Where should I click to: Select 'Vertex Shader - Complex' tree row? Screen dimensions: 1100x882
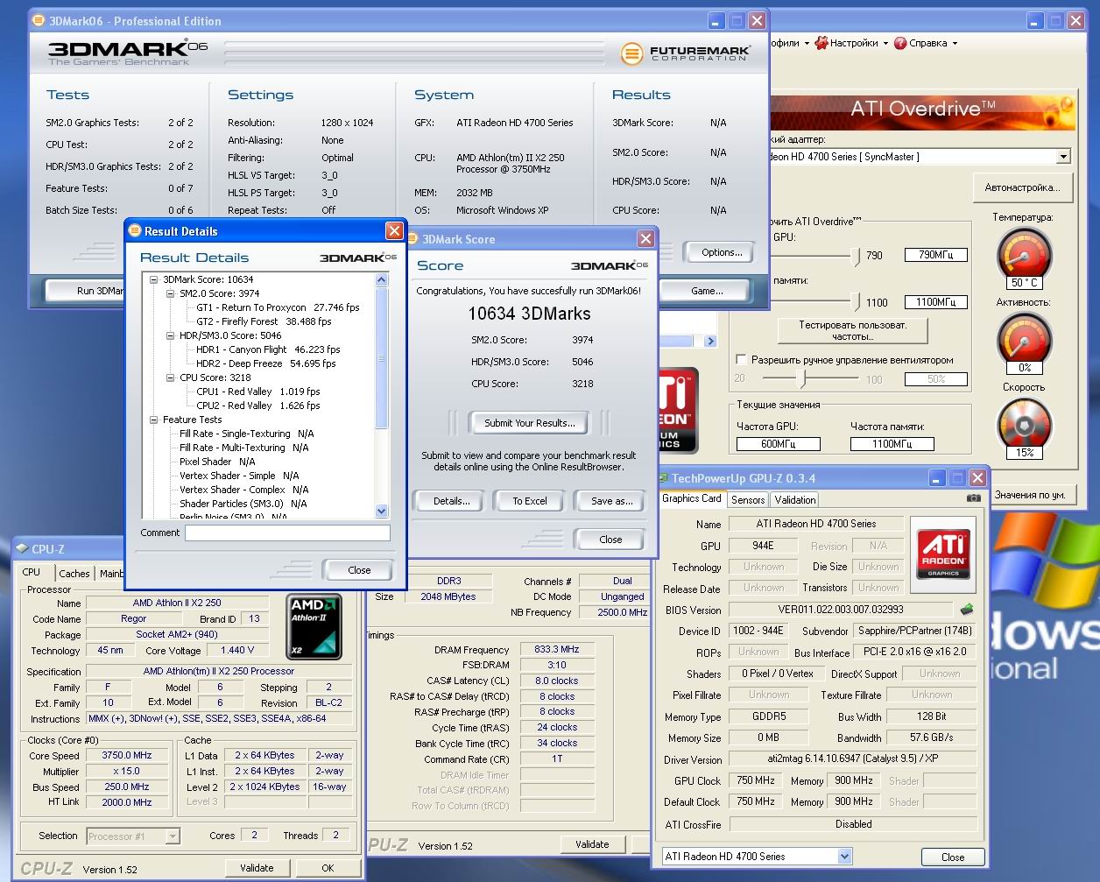coord(243,490)
